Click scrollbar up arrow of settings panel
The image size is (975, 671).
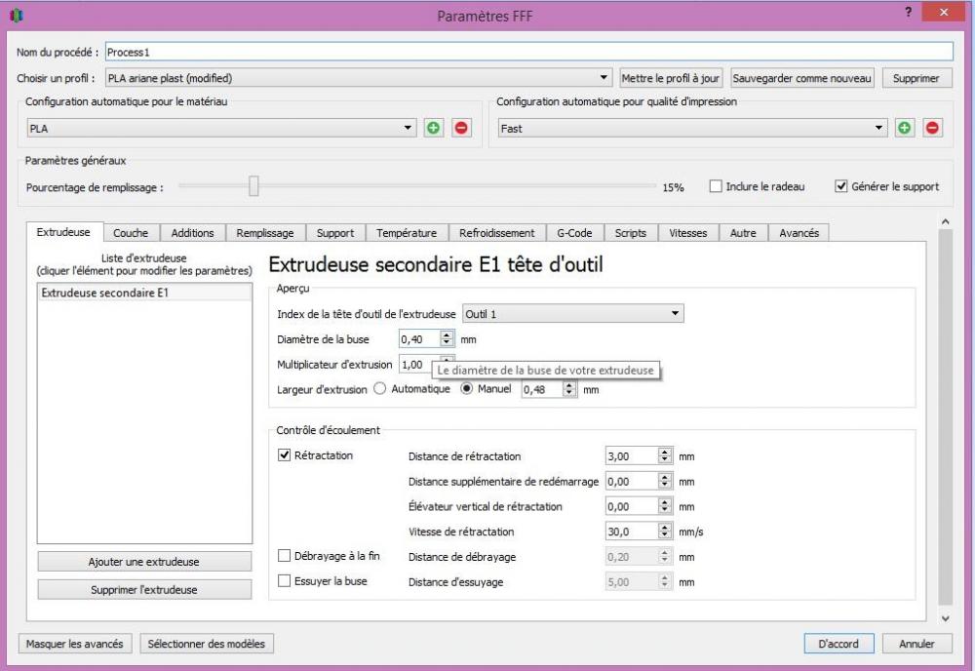pyautogui.click(x=945, y=221)
